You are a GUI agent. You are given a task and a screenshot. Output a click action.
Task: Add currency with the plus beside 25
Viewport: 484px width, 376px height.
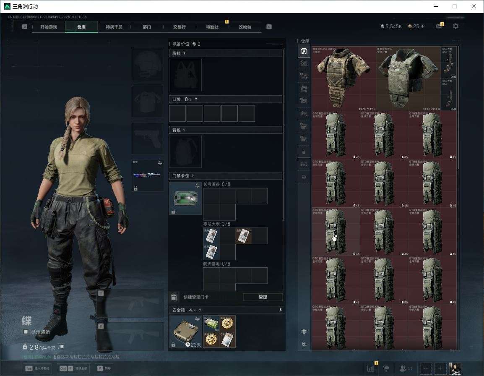click(x=423, y=26)
